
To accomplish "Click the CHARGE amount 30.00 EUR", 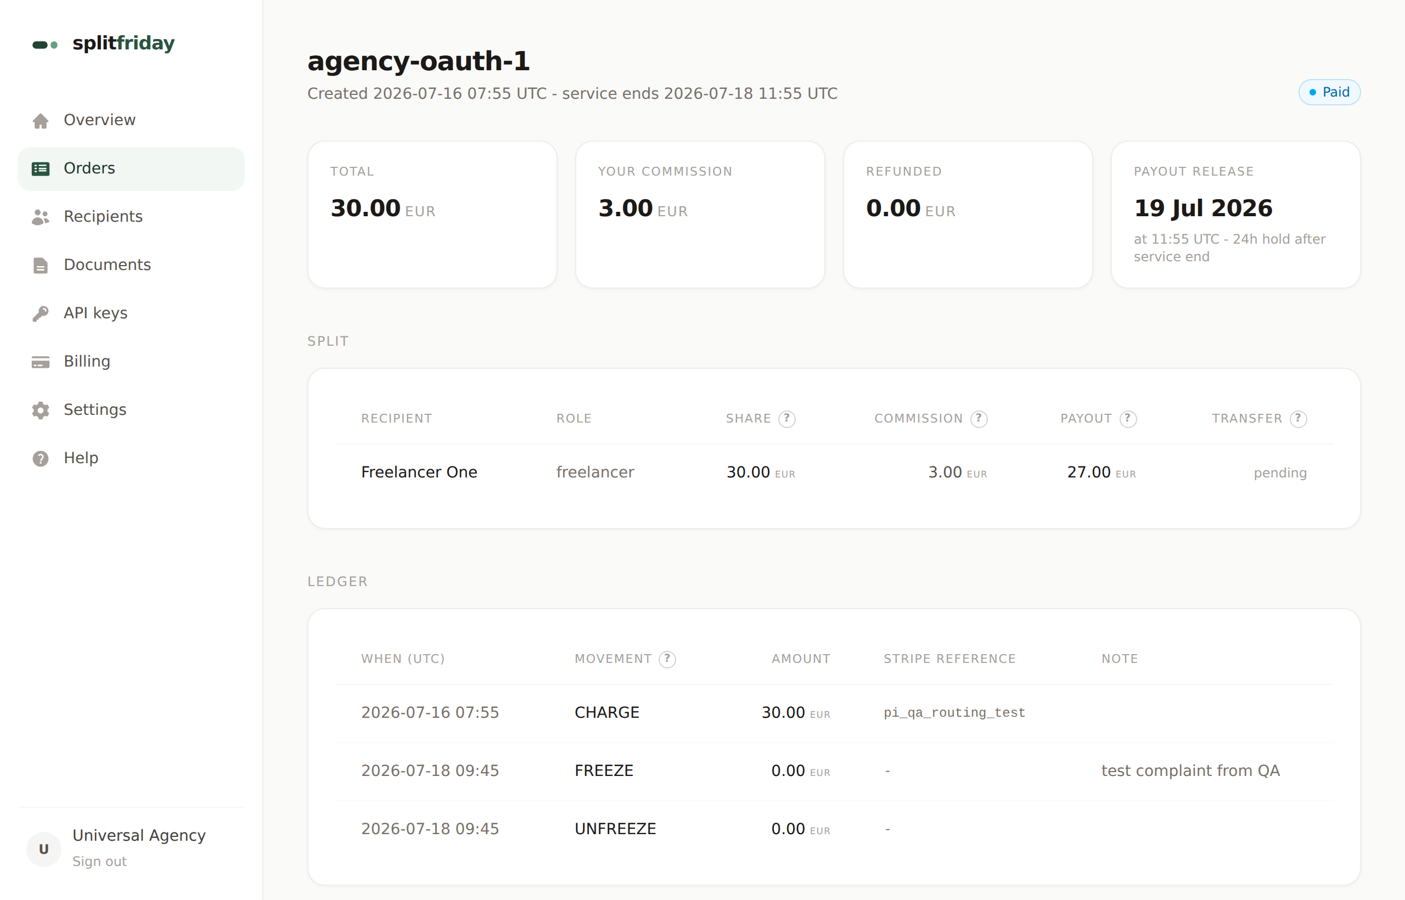I will tap(795, 712).
